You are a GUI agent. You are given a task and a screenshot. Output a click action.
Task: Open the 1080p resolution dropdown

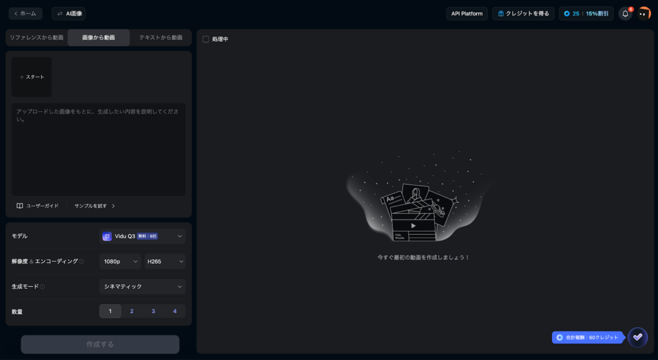coord(120,262)
